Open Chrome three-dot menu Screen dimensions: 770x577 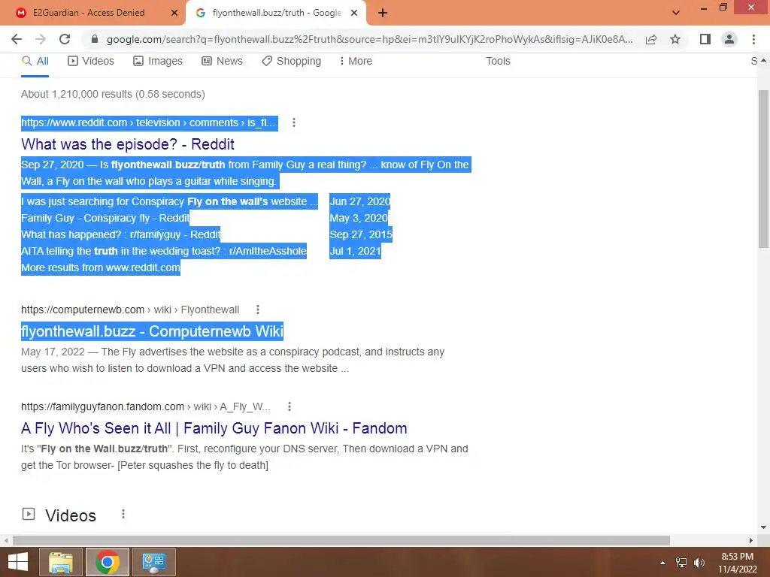(x=753, y=39)
